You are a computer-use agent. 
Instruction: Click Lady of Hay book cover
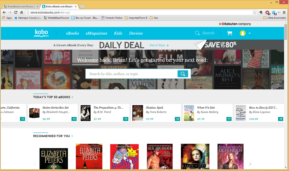click(195, 157)
